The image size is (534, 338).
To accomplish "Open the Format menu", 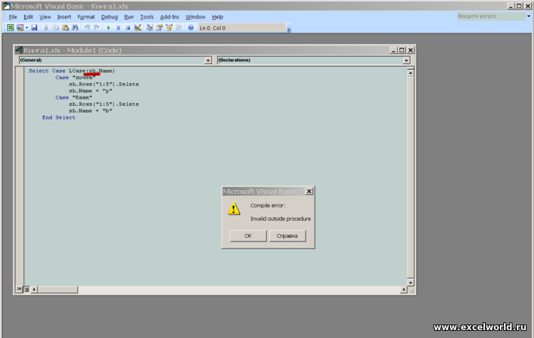I will 86,16.
